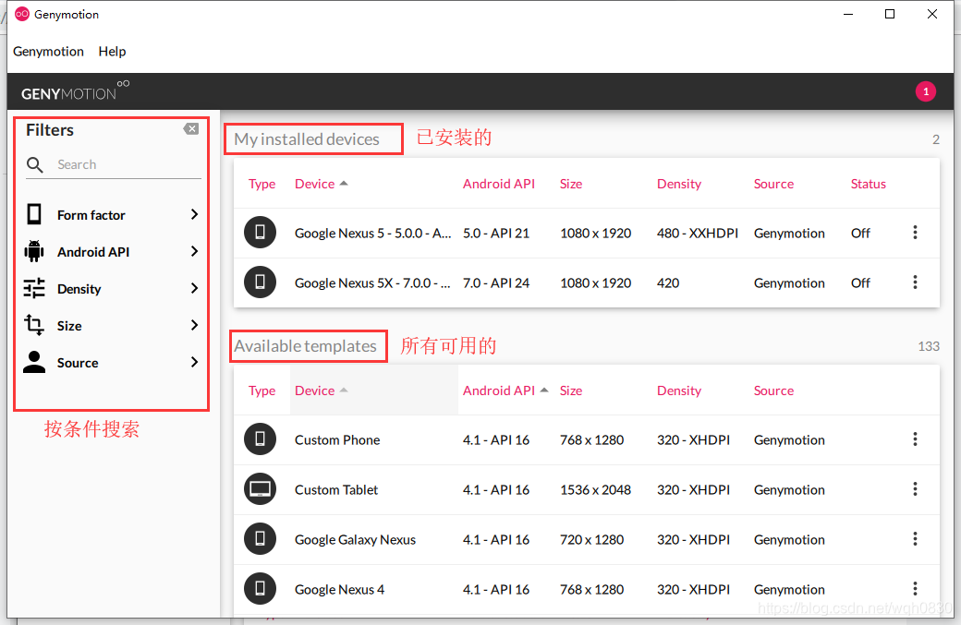
Task: Click the tablet icon for Custom Tablet
Action: 260,489
